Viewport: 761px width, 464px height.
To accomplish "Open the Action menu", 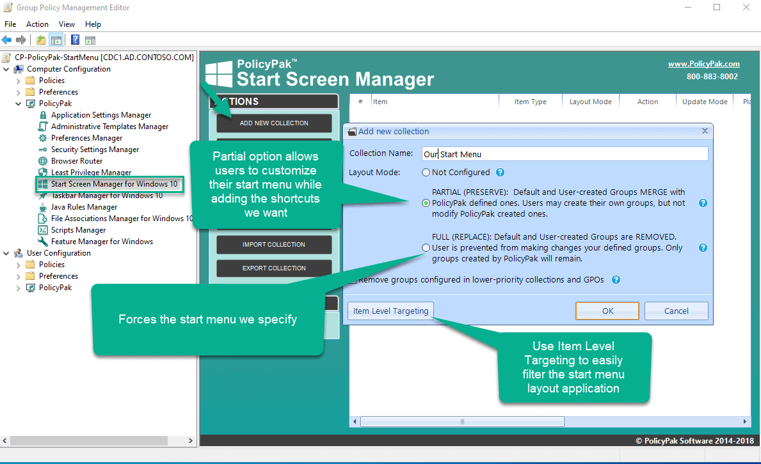I will coord(37,24).
